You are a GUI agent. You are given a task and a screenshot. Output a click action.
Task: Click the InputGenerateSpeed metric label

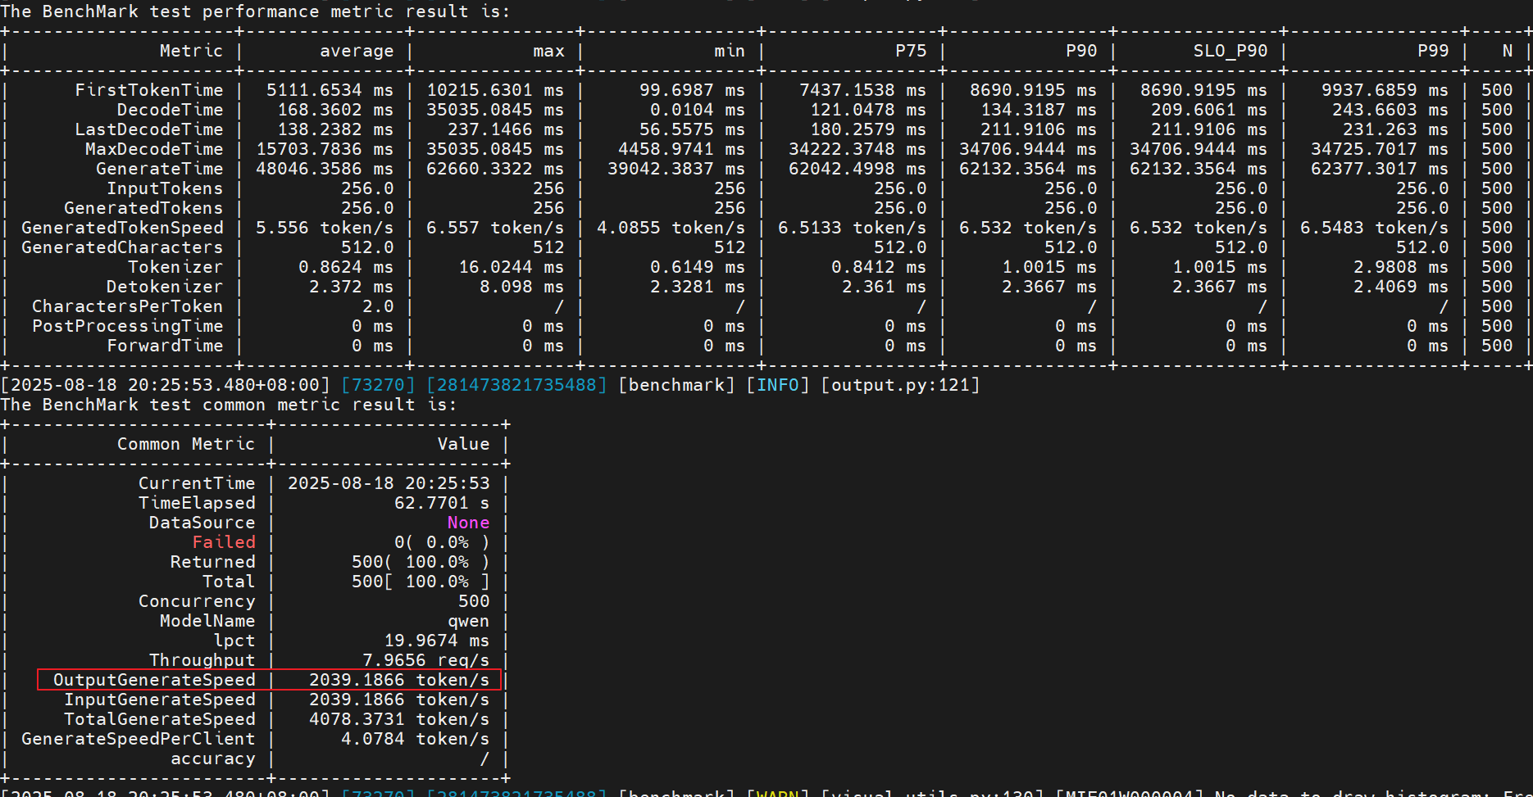160,700
